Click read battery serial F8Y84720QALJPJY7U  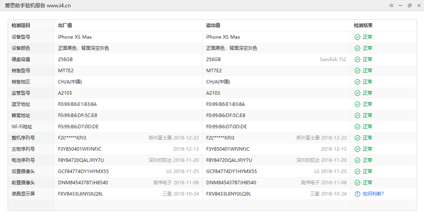coord(229,160)
